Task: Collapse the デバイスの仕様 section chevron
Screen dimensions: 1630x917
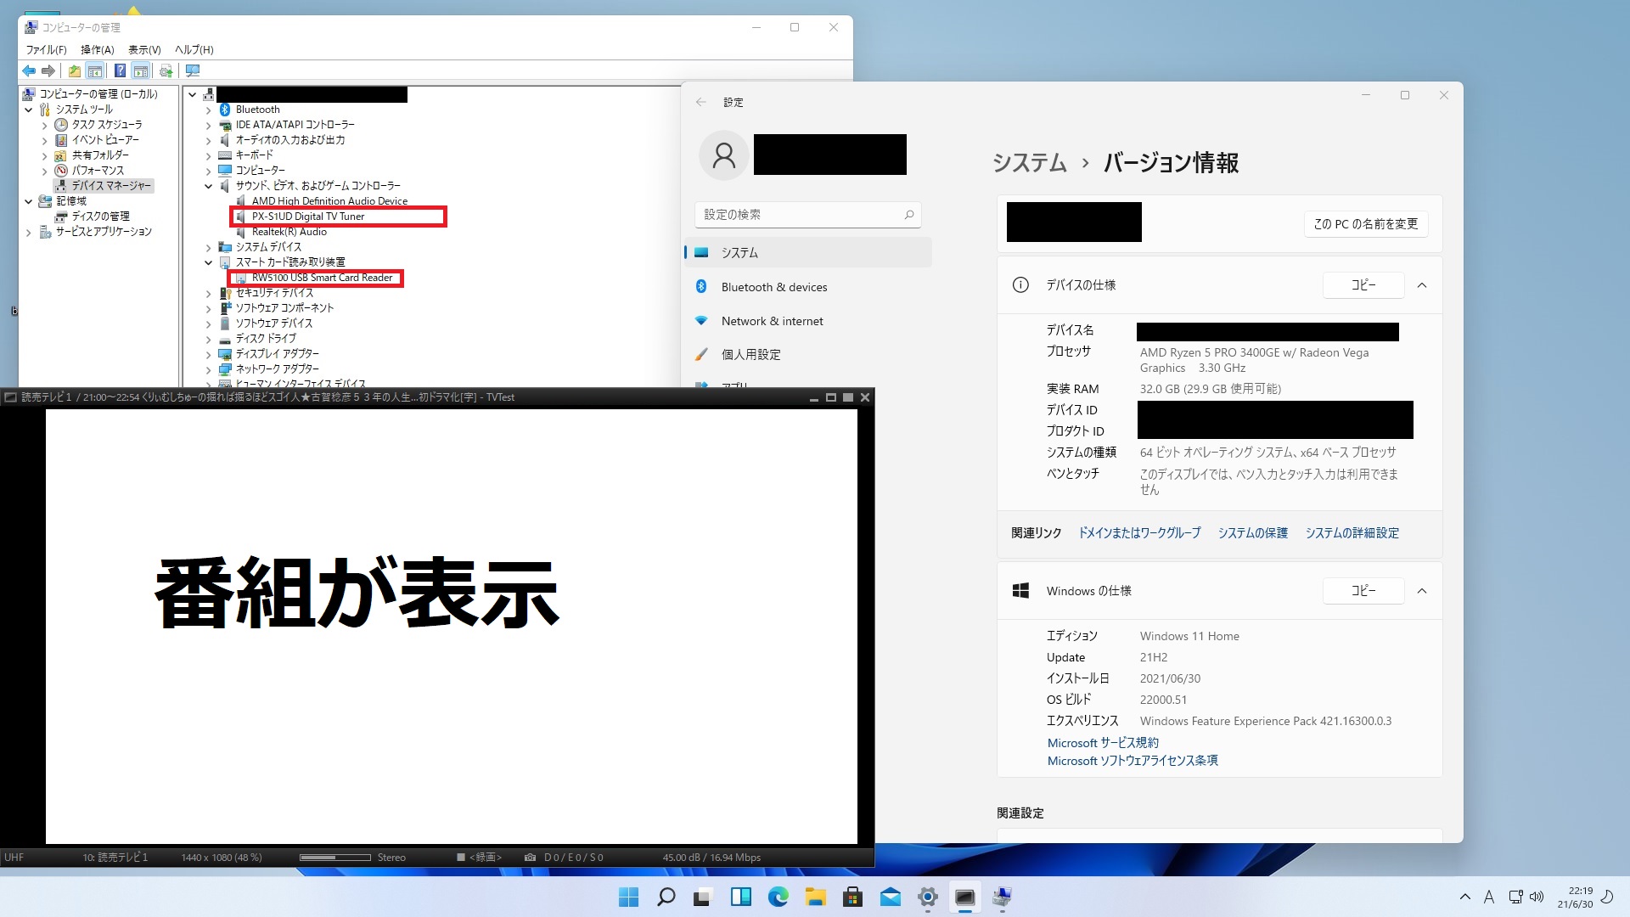Action: click(x=1422, y=285)
